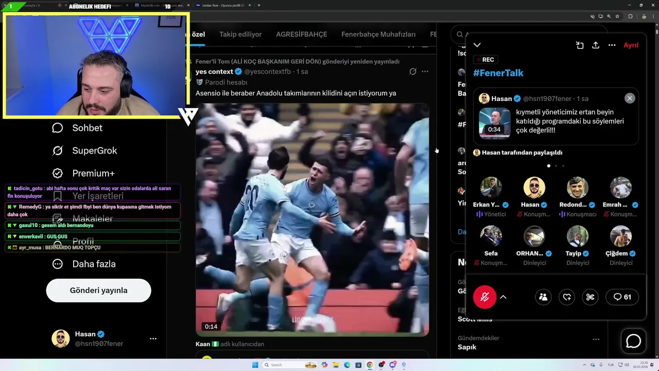The width and height of the screenshot is (659, 371).
Task: Open Copilot from the taskbar
Action: 324,365
